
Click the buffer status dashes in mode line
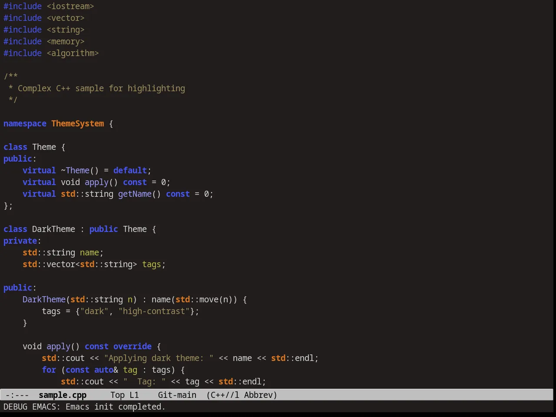coord(17,395)
